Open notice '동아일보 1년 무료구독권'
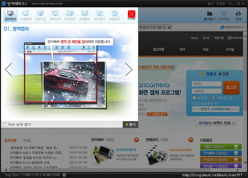This screenshot has height=178, width=248. (x=34, y=148)
